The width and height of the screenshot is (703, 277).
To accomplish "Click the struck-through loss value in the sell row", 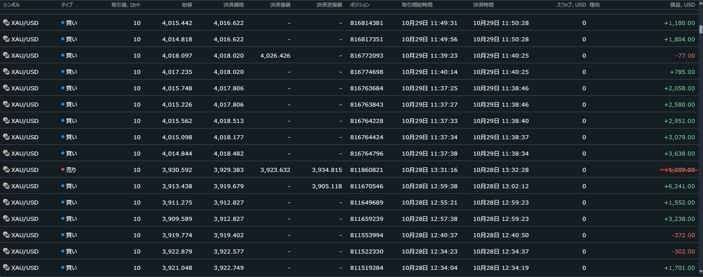I will [679, 170].
